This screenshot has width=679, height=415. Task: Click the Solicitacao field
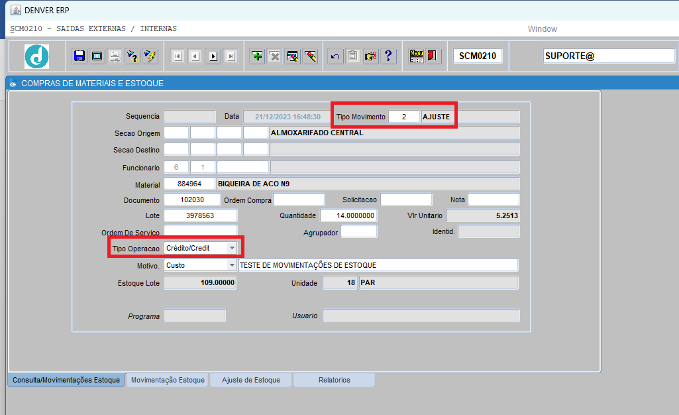pyautogui.click(x=406, y=200)
